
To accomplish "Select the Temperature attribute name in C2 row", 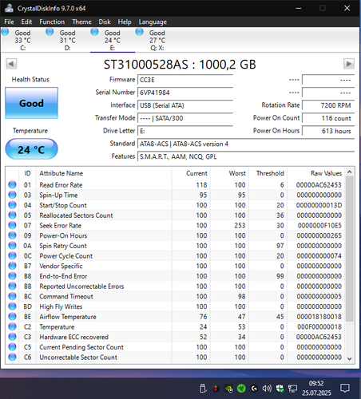I will coord(57,327).
